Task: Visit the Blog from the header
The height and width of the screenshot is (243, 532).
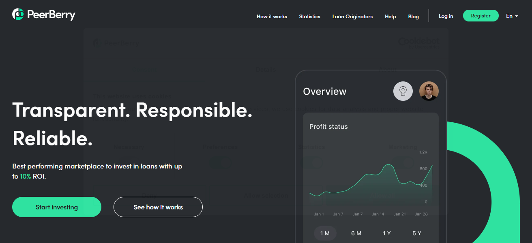Action: [413, 17]
